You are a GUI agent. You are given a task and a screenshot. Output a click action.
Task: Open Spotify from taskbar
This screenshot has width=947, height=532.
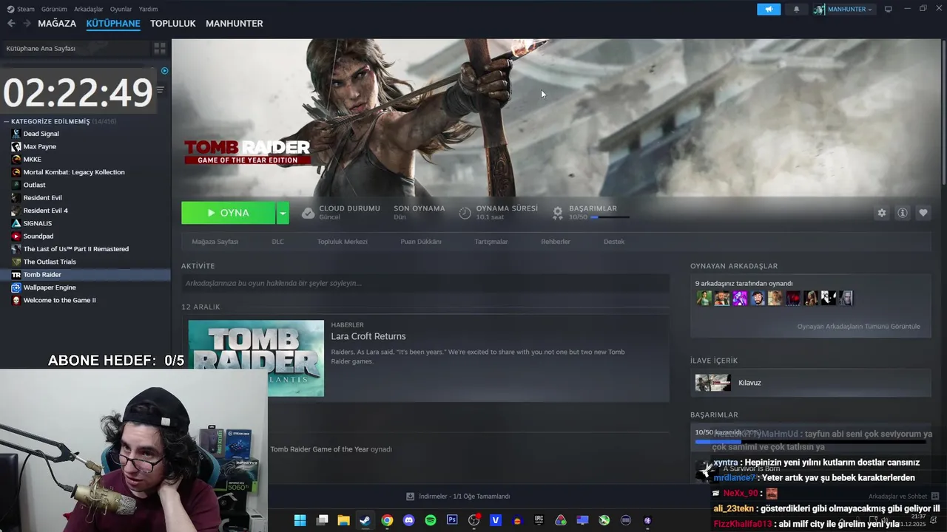click(431, 520)
